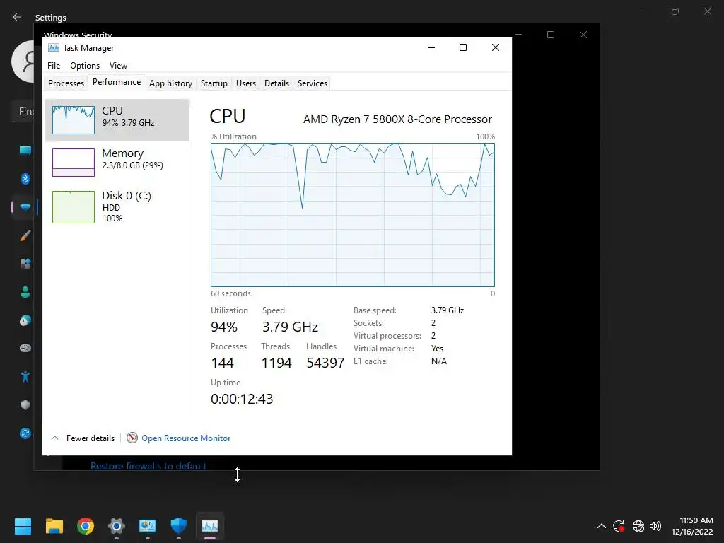Select Network wifi icon in Settings sidebar
Screen dimensions: 724x543
pyautogui.click(x=25, y=207)
